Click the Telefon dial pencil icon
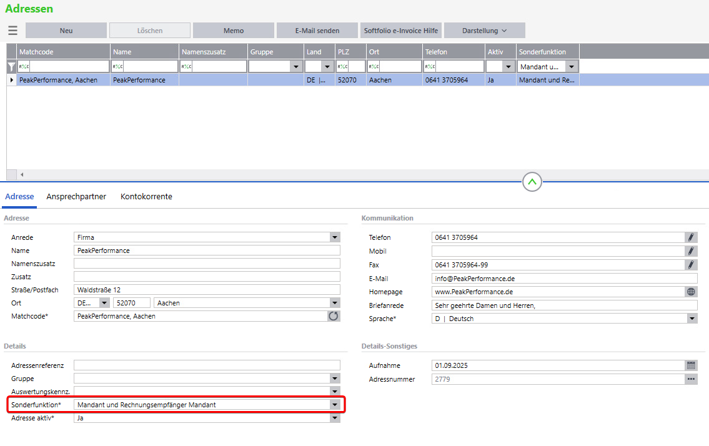The height and width of the screenshot is (446, 709). click(x=691, y=237)
